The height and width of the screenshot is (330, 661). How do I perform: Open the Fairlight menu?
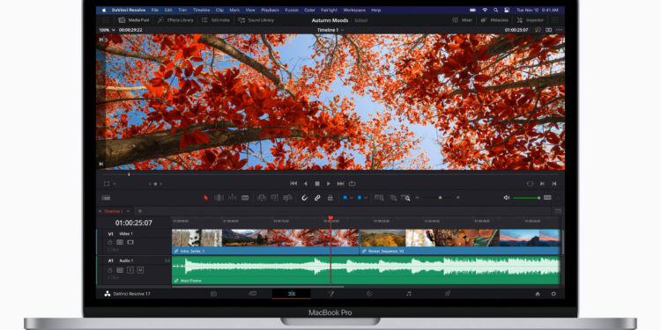(x=330, y=10)
